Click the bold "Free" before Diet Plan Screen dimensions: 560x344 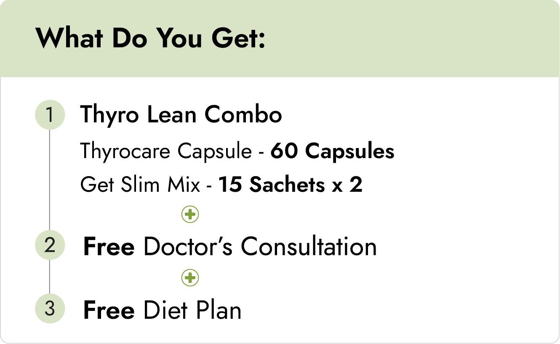point(109,310)
